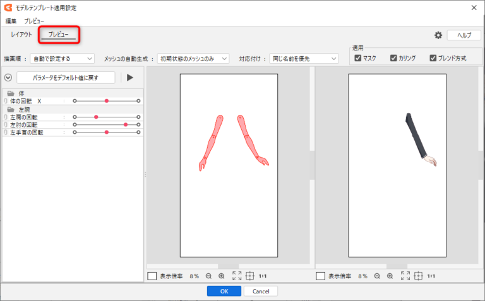The height and width of the screenshot is (301, 485).
Task: Click the 左手首の回転 slider handle
Action: coord(107,133)
